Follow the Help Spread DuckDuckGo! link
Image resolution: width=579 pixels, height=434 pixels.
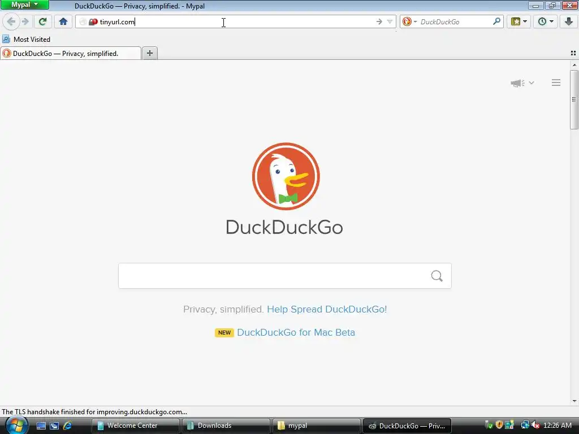(327, 309)
